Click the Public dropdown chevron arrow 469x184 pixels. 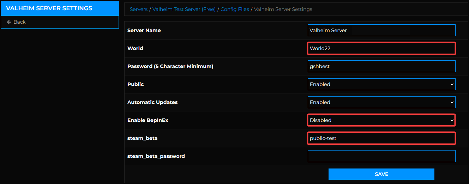[452, 84]
